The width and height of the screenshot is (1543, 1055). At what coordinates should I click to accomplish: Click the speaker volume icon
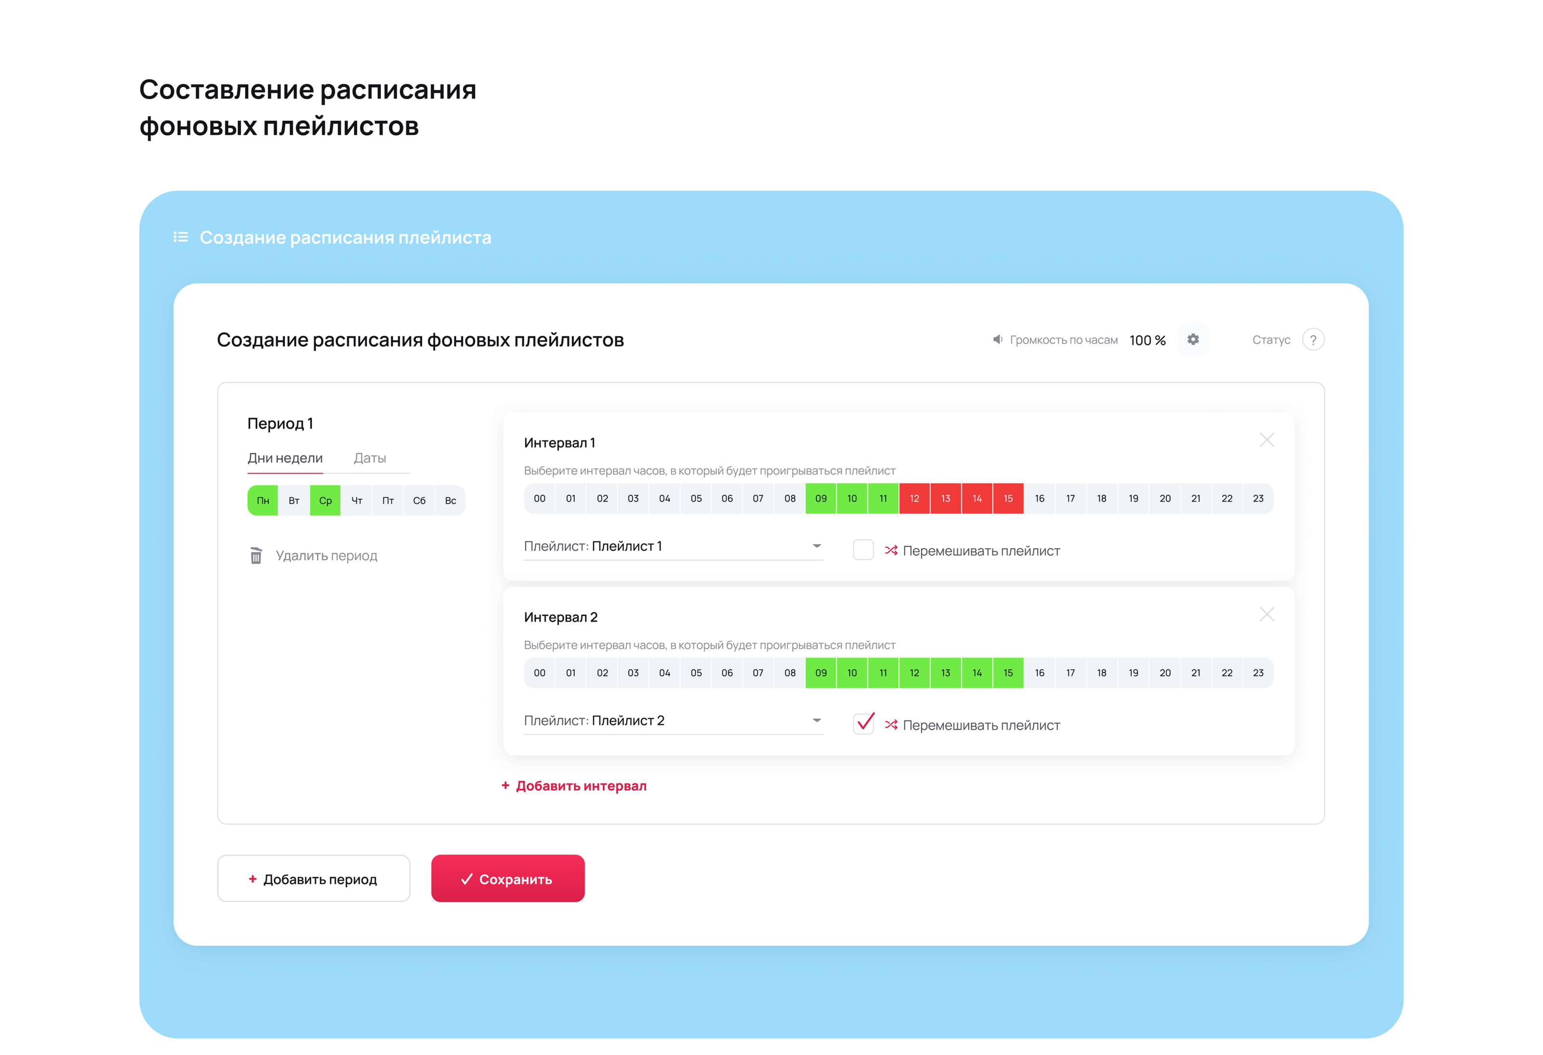tap(997, 339)
